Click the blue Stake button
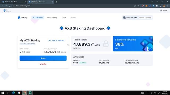Screen dimensions: 170x95 coord(43,58)
